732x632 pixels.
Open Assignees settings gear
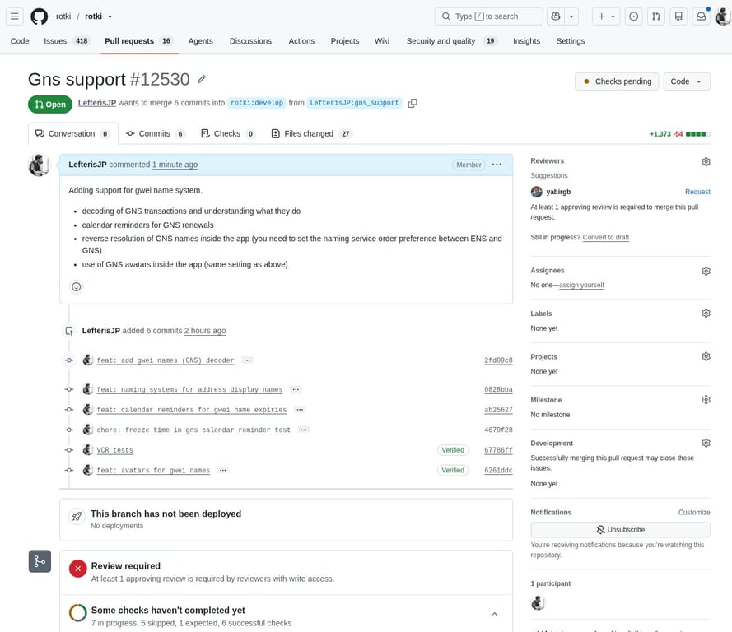coord(706,271)
